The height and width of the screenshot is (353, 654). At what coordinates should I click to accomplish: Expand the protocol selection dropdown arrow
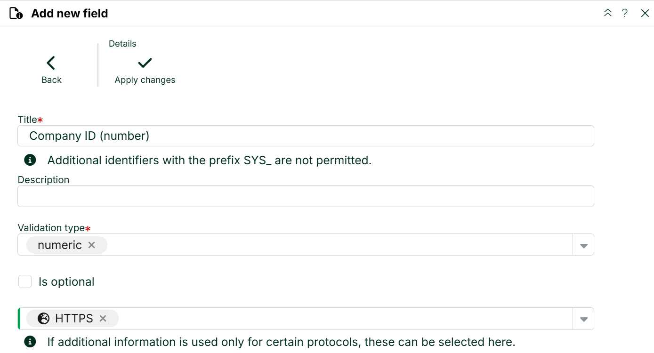(583, 319)
